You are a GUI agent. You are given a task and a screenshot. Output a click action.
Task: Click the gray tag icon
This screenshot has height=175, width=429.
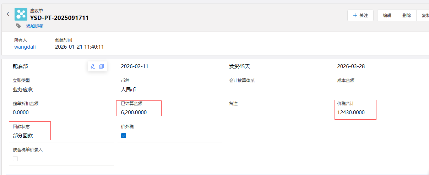coord(18,26)
